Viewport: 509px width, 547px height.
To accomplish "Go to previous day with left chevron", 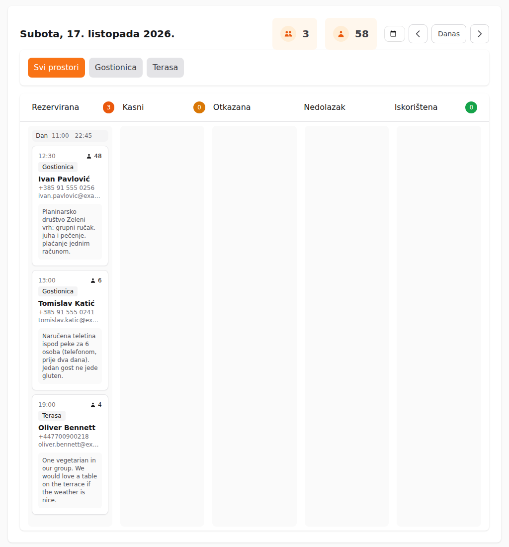I will [x=418, y=34].
